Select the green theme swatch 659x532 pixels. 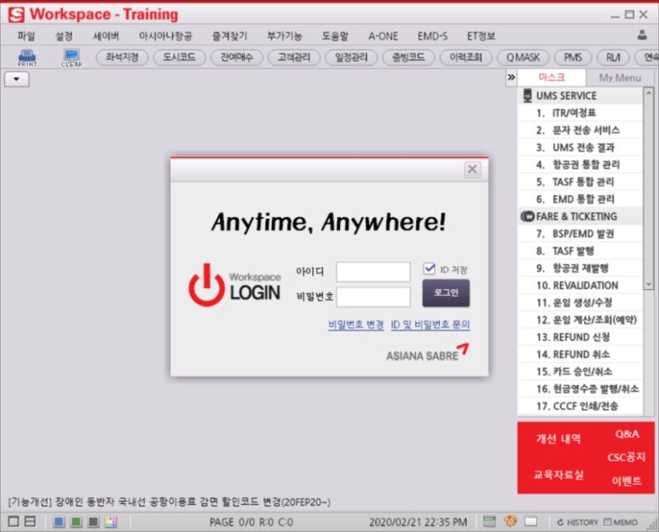tap(76, 522)
